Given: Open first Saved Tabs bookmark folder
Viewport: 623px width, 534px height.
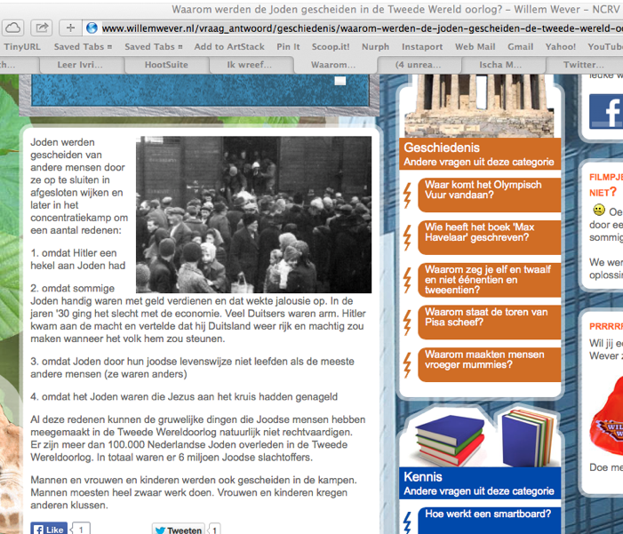Looking at the screenshot, I should (x=83, y=47).
